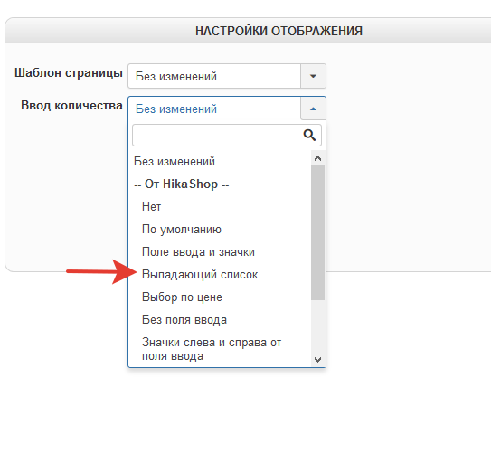Viewport: 491px width, 453px height.
Task: Click the list scrollbar up arrow
Action: click(x=317, y=158)
